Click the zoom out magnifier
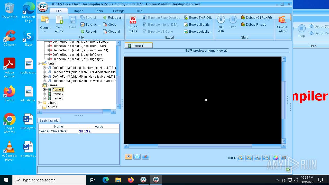Screen dimensions: 329x185 coord(249,158)
